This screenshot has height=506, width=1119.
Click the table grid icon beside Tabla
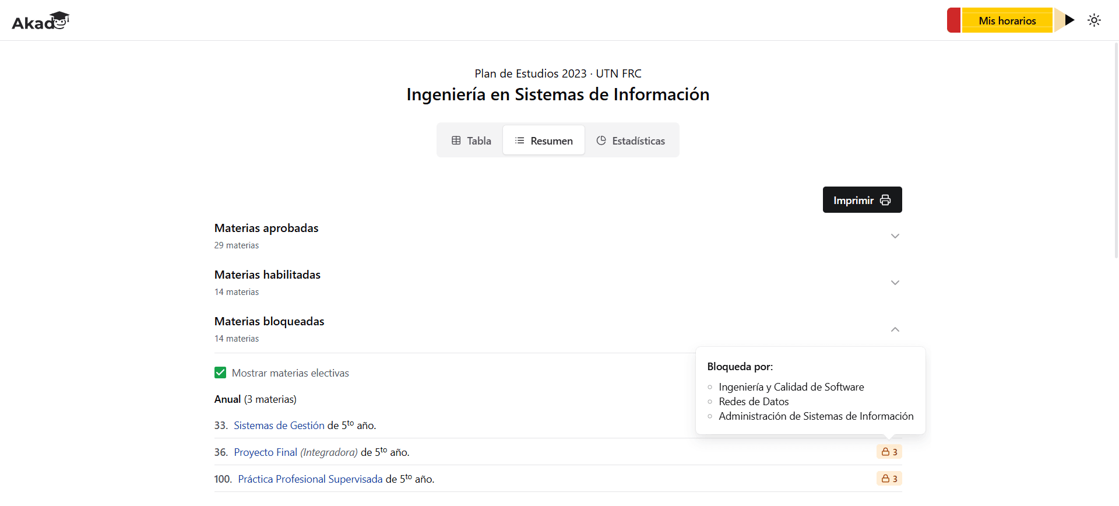456,140
